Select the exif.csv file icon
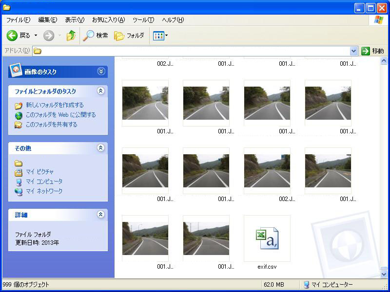Viewport: 390px width, 292px height. click(267, 238)
